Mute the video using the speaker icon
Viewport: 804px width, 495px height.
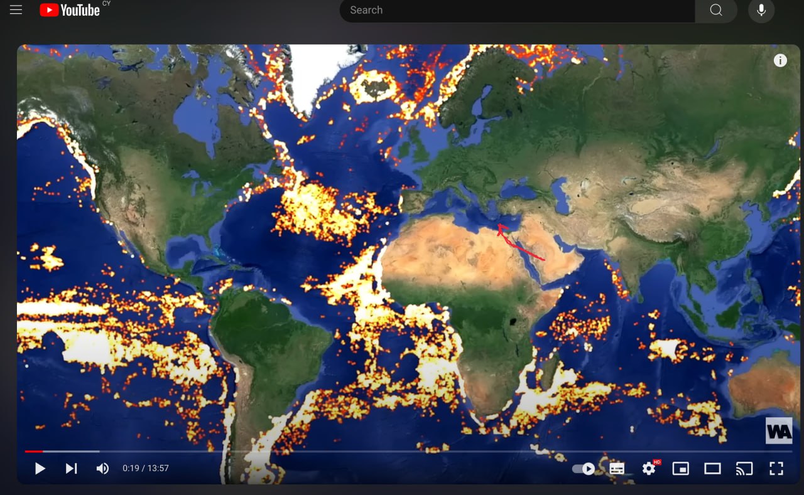click(102, 468)
